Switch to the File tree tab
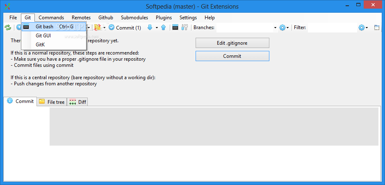Image resolution: width=385 pixels, height=185 pixels. [52, 102]
